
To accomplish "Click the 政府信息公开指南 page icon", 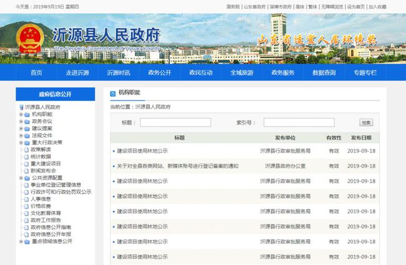I will click(x=26, y=228).
